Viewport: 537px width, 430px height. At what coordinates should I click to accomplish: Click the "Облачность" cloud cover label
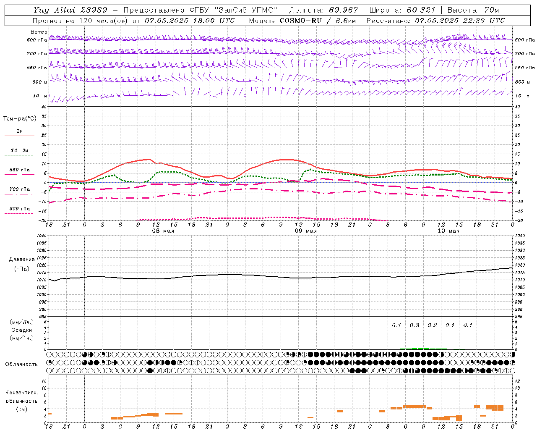[x=21, y=364]
